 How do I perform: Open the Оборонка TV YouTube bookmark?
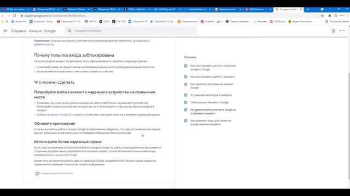tap(69, 22)
